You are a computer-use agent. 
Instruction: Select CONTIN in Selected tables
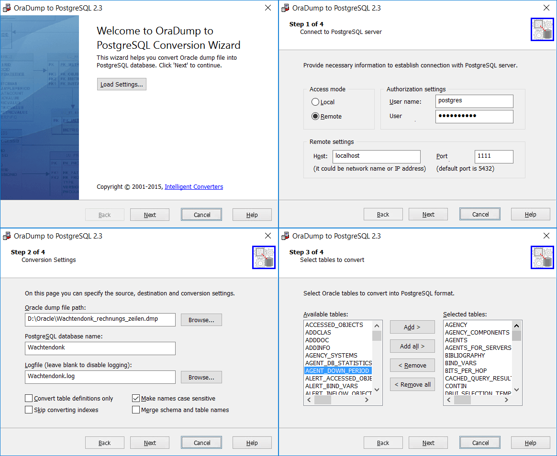click(478, 386)
